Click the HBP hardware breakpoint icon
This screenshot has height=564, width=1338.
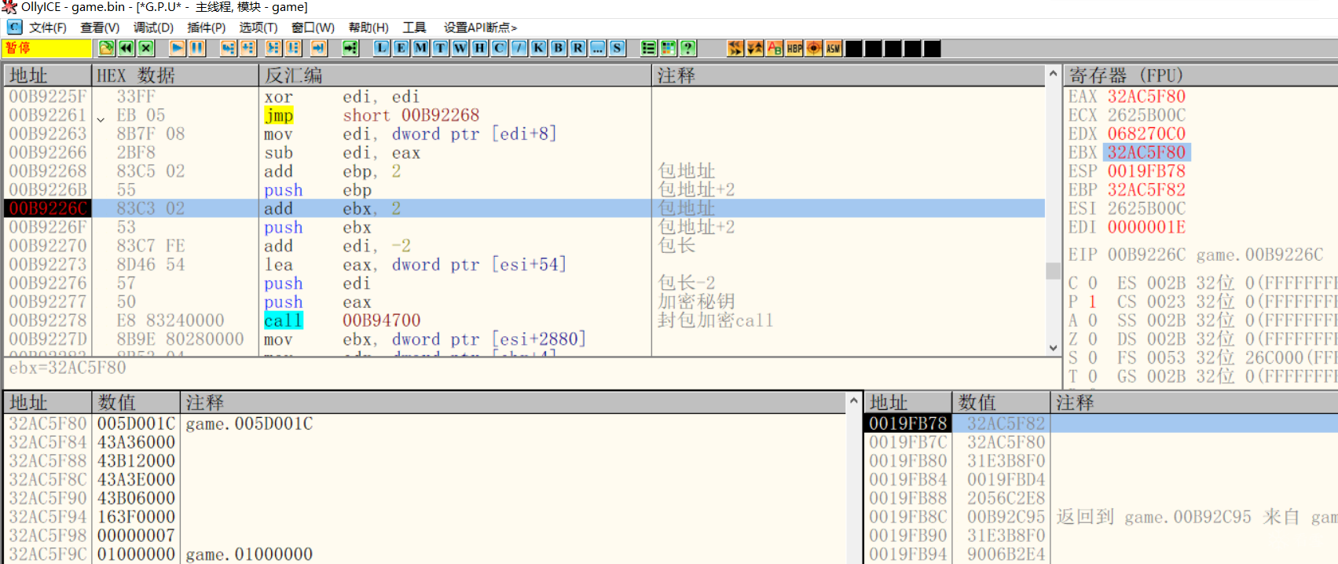pos(795,48)
